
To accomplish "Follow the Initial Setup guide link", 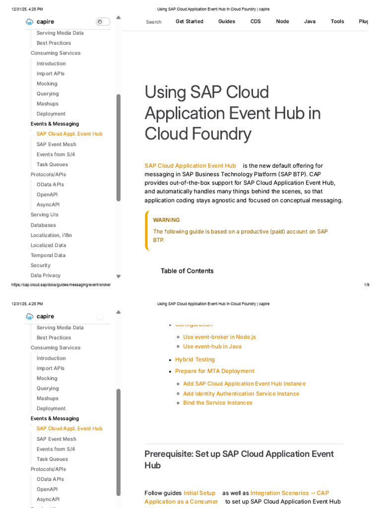I will (x=199, y=493).
